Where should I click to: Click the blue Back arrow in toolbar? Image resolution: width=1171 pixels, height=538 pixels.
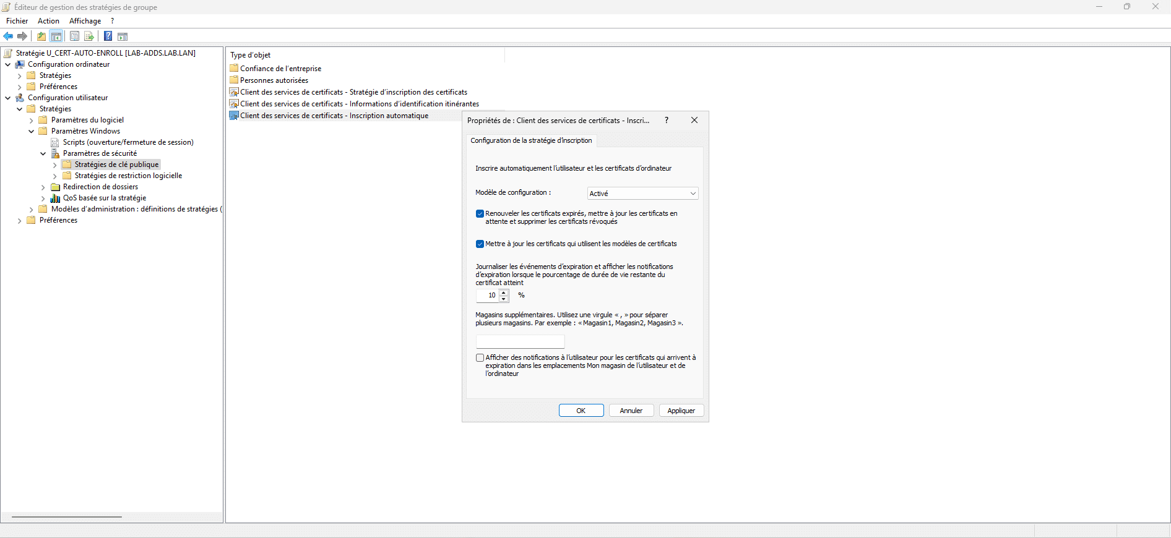coord(8,36)
